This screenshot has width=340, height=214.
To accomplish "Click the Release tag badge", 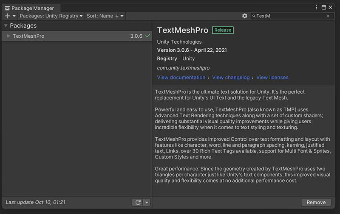I will (223, 30).
